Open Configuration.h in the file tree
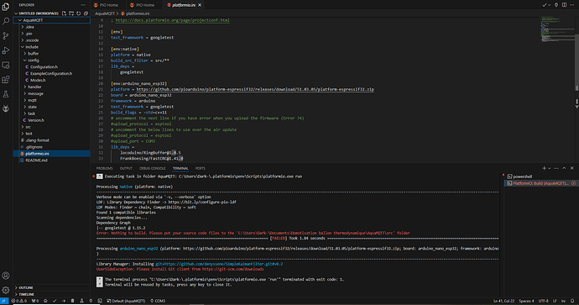Screen dimensions: 579x305 [44, 67]
